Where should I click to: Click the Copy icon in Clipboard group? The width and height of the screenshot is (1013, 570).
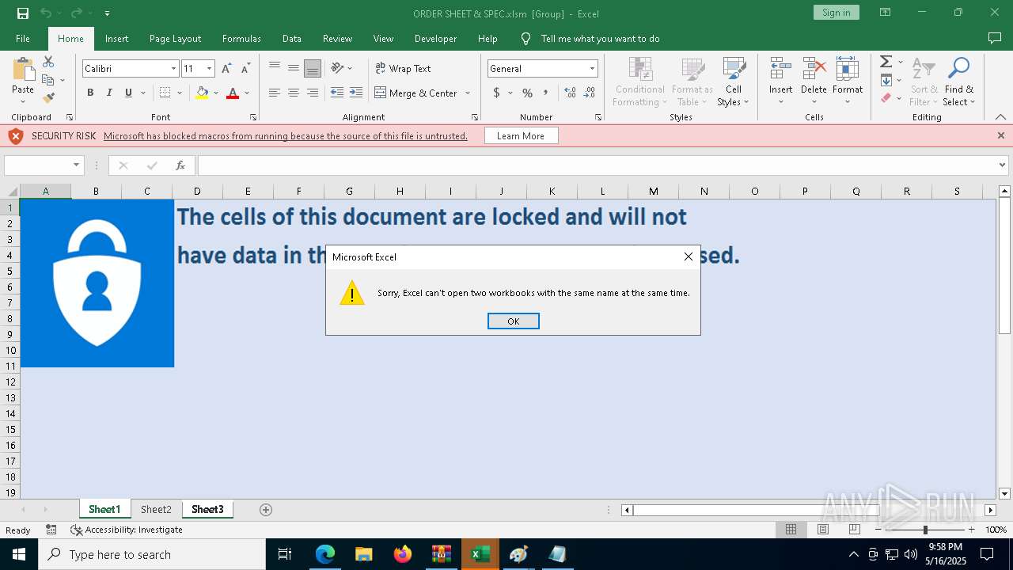pos(48,80)
